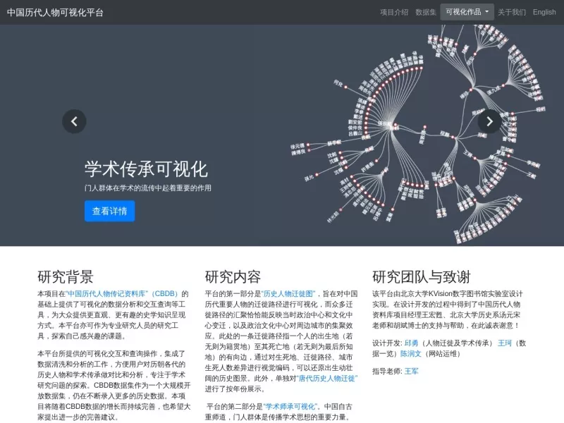This screenshot has height=423, width=564.
Task: Click the 学术传承可视化 slide heading
Action: tap(146, 169)
